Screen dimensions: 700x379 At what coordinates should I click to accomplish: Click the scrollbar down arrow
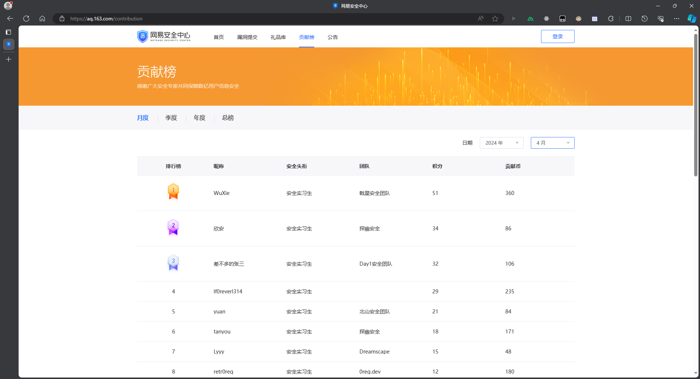point(696,373)
